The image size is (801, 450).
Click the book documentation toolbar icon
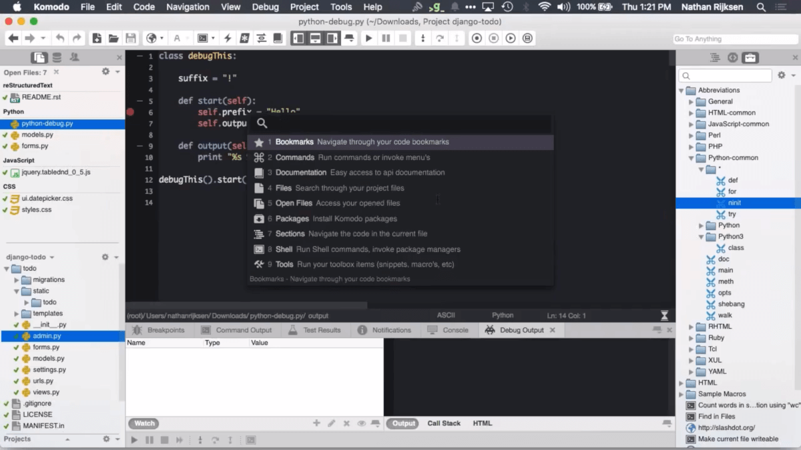[x=278, y=39]
